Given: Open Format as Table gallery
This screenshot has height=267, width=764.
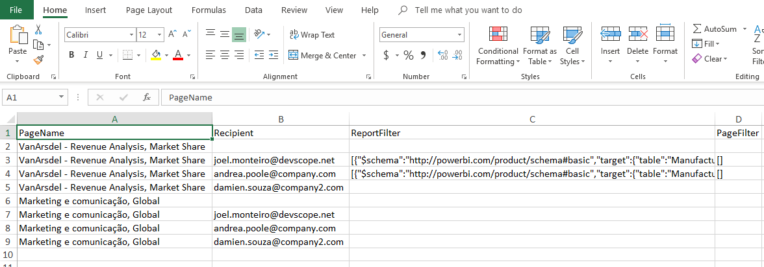Looking at the screenshot, I should click(x=540, y=45).
